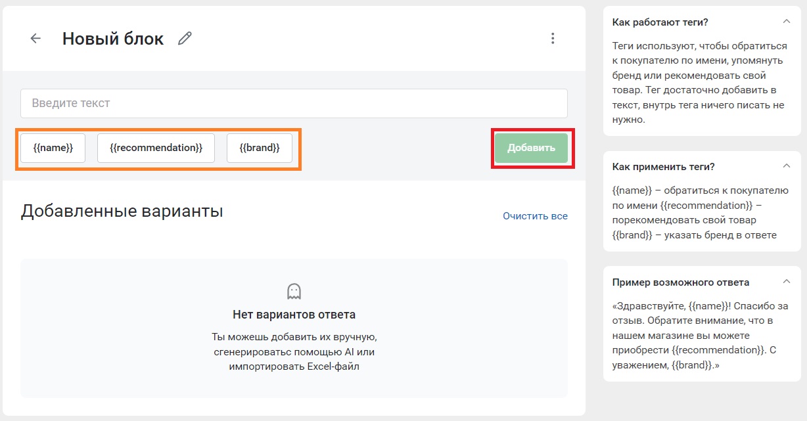Open the three-dot options menu
Image resolution: width=807 pixels, height=421 pixels.
click(x=553, y=39)
